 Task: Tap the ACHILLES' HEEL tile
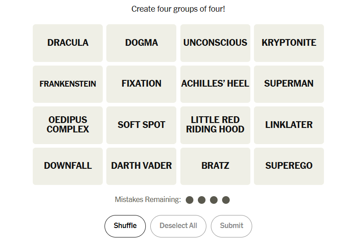click(x=215, y=84)
